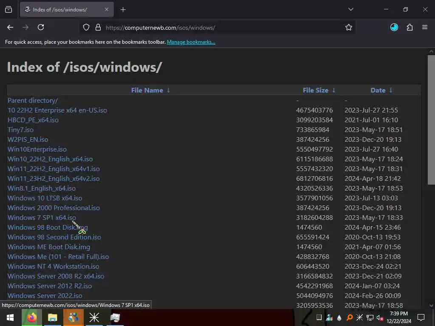Click date 2024-Apr-18 21:42
The image size is (435, 326).
point(373,179)
